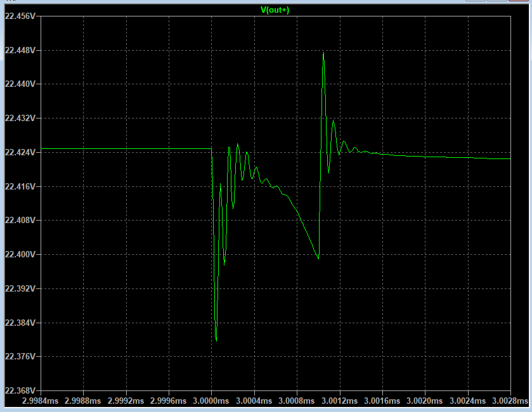Viewport: 532px width, 412px height.
Task: Click the 22.440V axis label
Action: click(x=20, y=84)
